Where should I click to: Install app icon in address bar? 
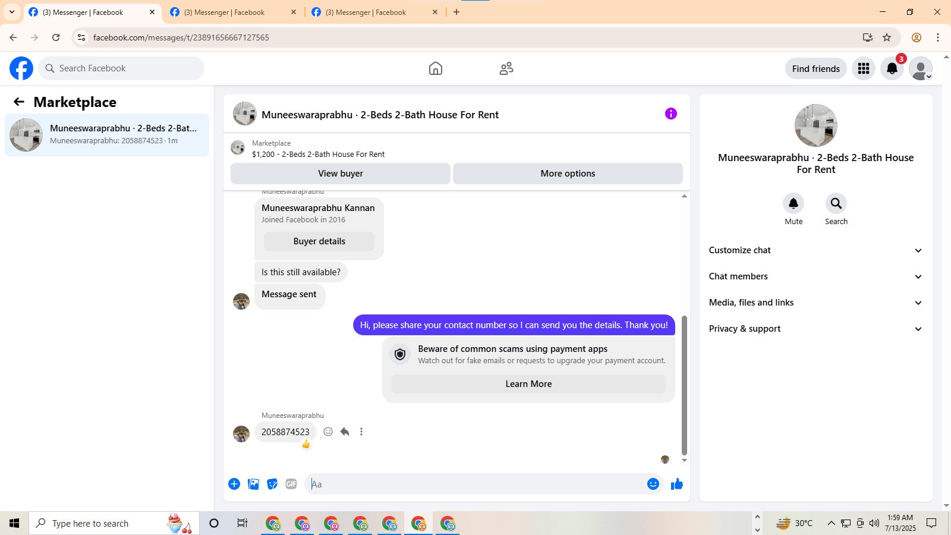(x=868, y=37)
